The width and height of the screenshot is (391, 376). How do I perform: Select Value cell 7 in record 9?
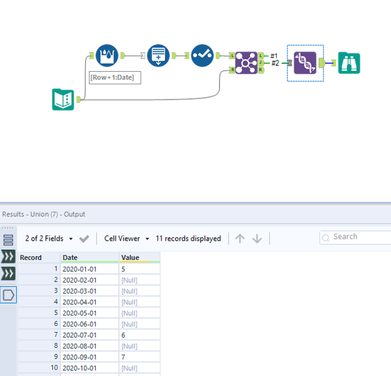point(140,357)
